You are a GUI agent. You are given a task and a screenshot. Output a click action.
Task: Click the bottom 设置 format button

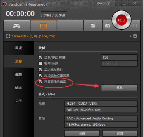click(x=82, y=133)
